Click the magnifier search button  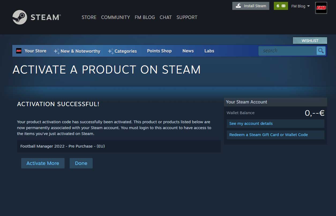(321, 51)
